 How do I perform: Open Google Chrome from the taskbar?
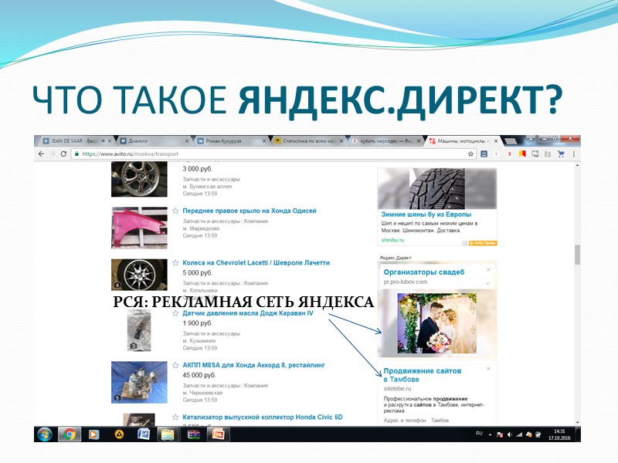[x=70, y=434]
